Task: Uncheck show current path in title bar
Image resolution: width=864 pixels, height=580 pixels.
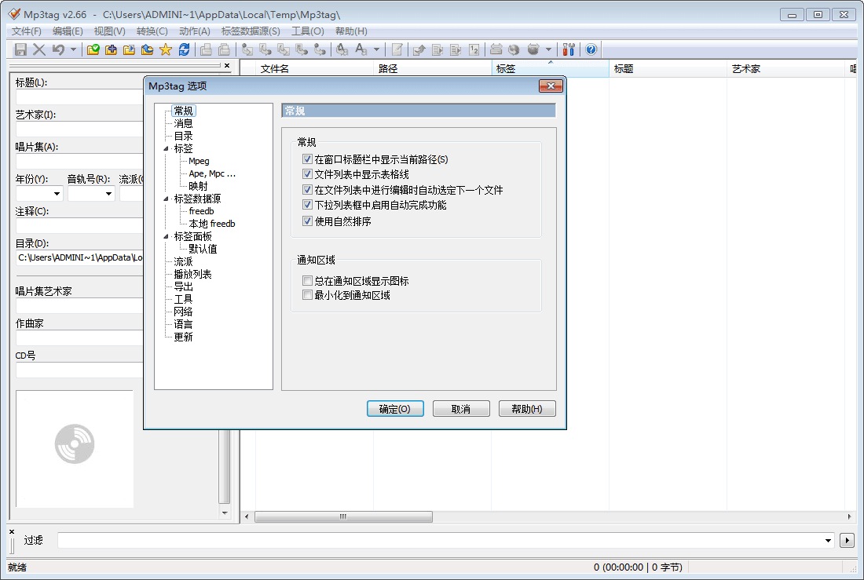Action: [x=307, y=159]
